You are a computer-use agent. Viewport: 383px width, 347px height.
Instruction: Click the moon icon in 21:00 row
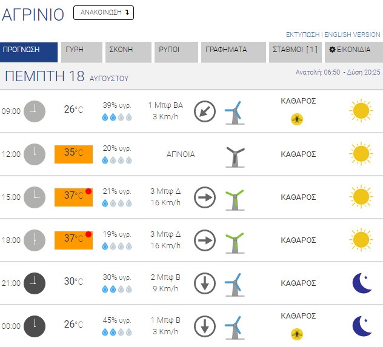(362, 283)
